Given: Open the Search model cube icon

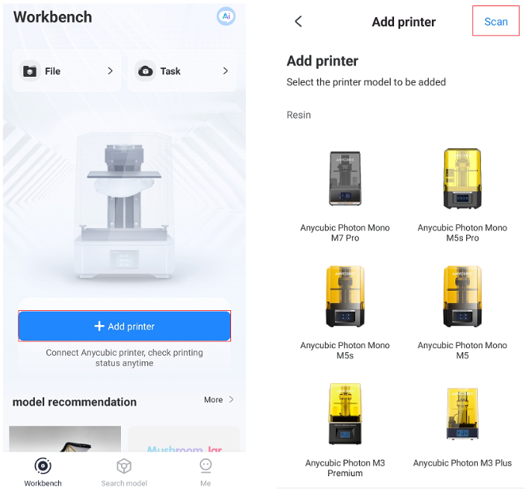Looking at the screenshot, I should tap(124, 466).
